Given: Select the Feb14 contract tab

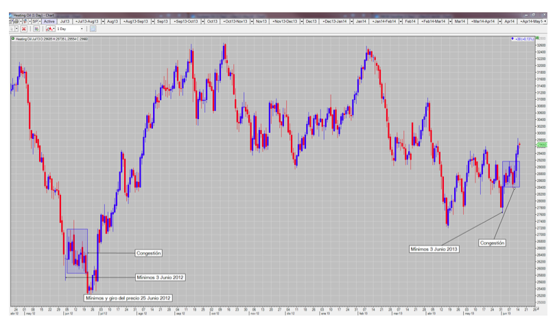Looking at the screenshot, I should [x=410, y=21].
